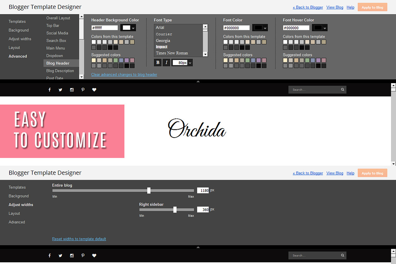Click Twitter icon in preview below width sliders
Screen dimensions: 396x264
[x=60, y=255]
